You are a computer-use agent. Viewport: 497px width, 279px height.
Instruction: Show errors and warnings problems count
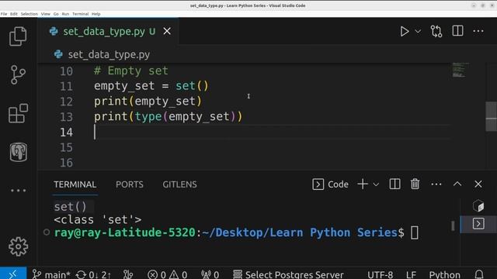point(168,274)
